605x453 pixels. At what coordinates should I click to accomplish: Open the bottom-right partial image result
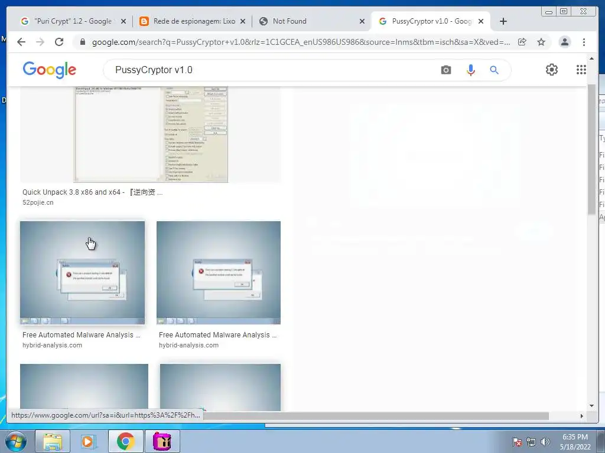[x=220, y=387]
